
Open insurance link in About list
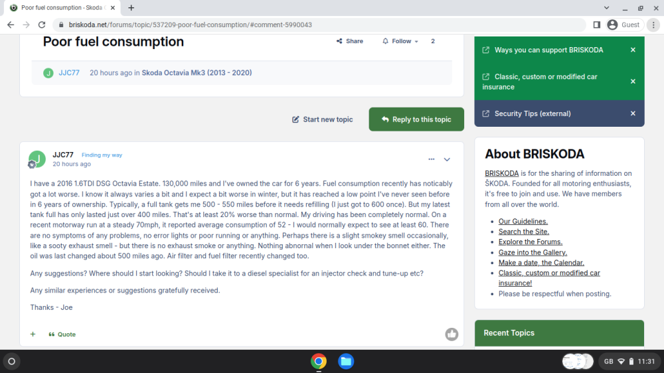point(549,277)
